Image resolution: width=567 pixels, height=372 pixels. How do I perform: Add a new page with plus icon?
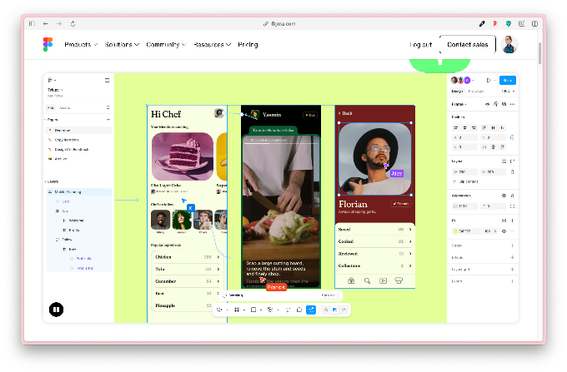click(108, 120)
